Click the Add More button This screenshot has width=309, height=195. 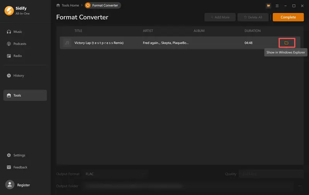[x=220, y=17]
